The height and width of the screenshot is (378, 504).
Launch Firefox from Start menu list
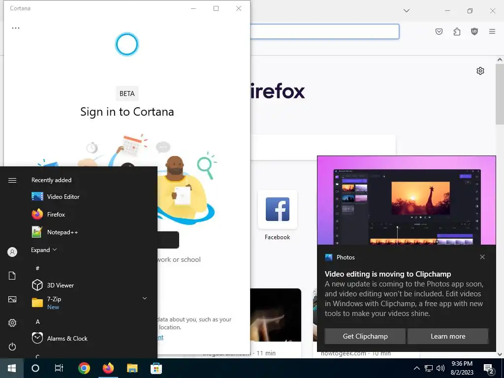coord(48,214)
